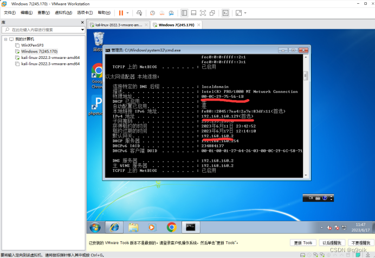Open the 选项卡(T) menu
The image size is (375, 258).
(85, 12)
